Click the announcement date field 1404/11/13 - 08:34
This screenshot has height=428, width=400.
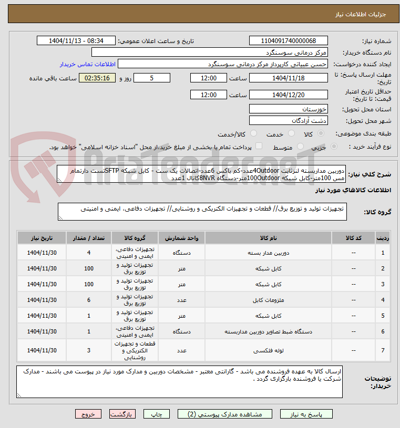tap(76, 40)
